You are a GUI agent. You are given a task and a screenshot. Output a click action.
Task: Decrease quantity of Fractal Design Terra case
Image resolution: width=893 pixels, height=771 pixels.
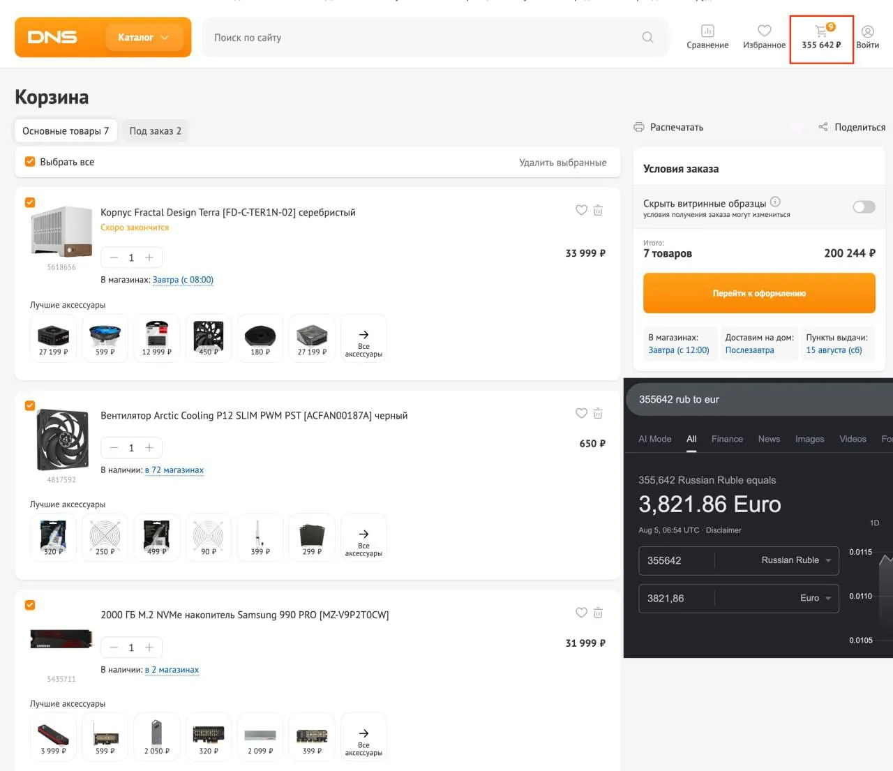tap(114, 257)
